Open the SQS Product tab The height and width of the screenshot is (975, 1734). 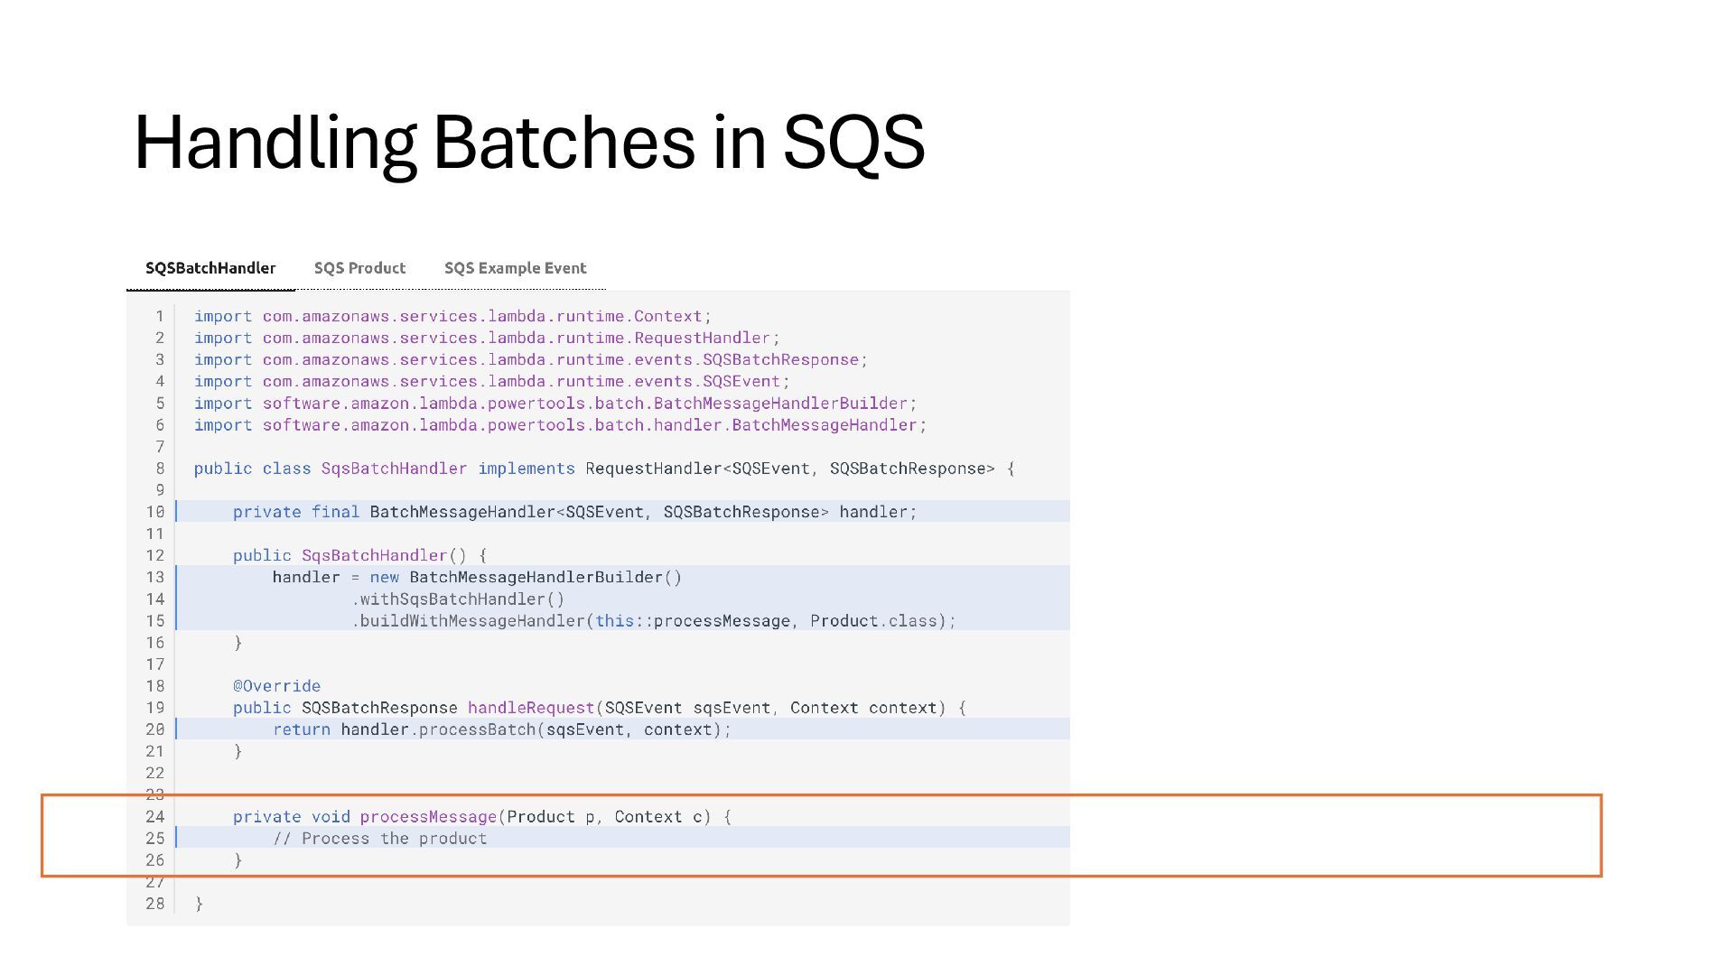pyautogui.click(x=359, y=268)
